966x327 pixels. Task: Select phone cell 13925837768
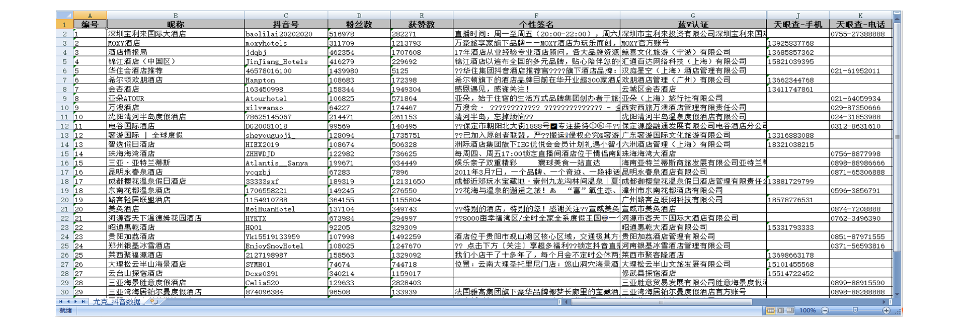click(798, 43)
